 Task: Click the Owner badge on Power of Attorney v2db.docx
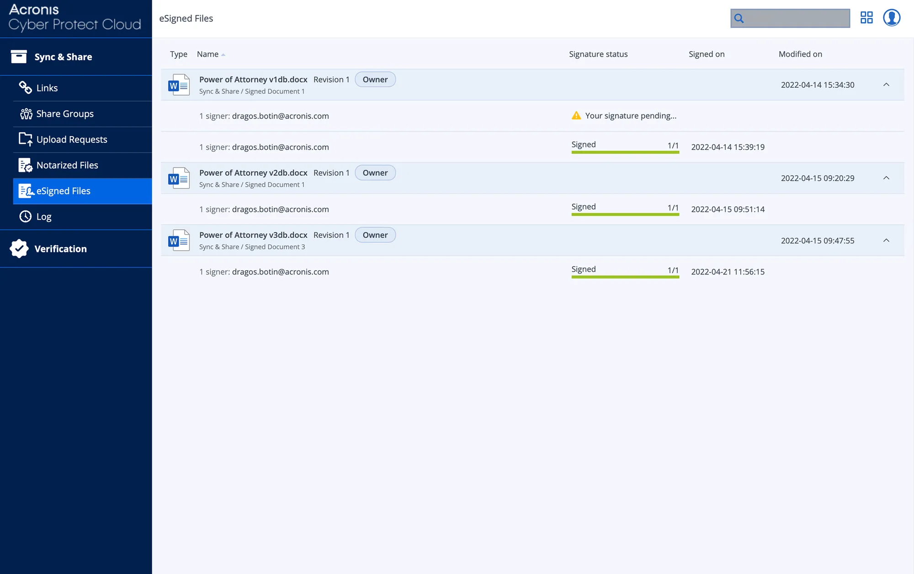375,173
